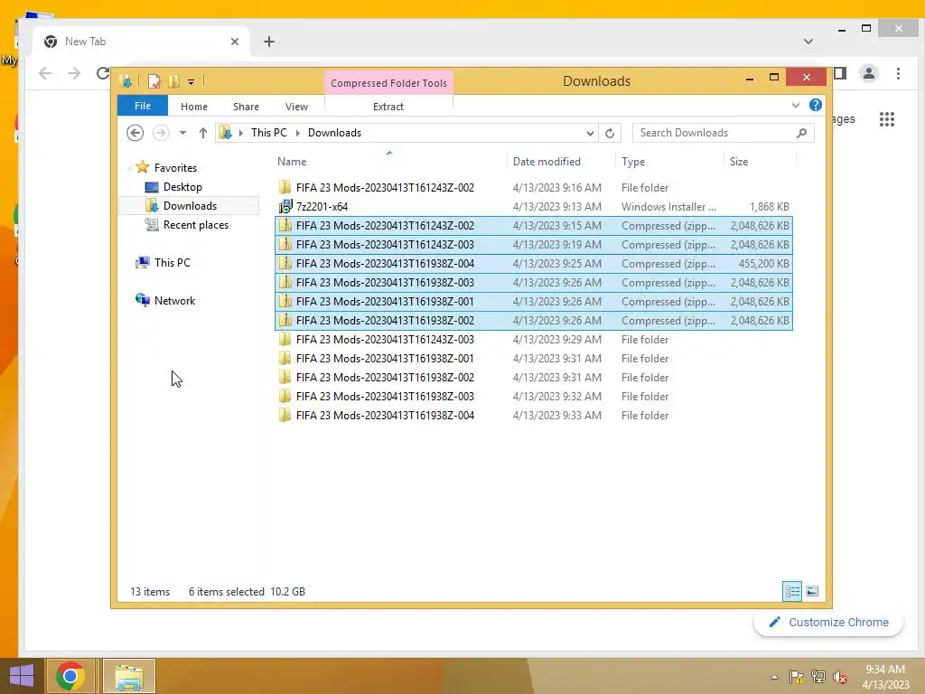Click the Properties quick access icon
This screenshot has height=694, width=925.
coord(154,80)
